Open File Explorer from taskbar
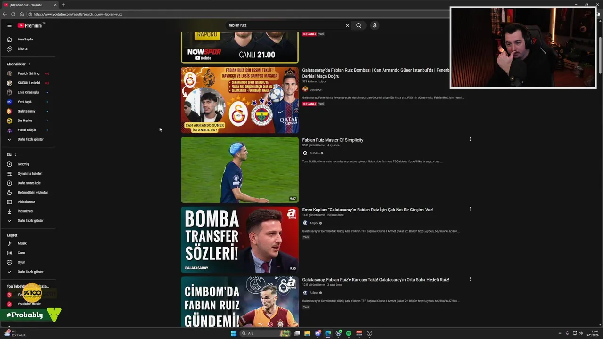Image resolution: width=603 pixels, height=339 pixels. pos(307,333)
